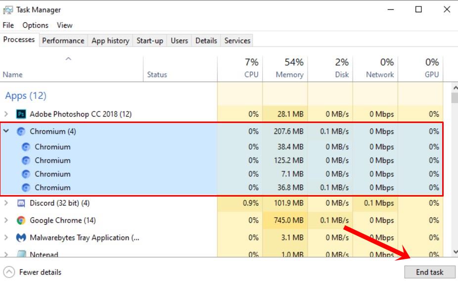Click the Discord app icon
The height and width of the screenshot is (285, 458).
(x=21, y=203)
